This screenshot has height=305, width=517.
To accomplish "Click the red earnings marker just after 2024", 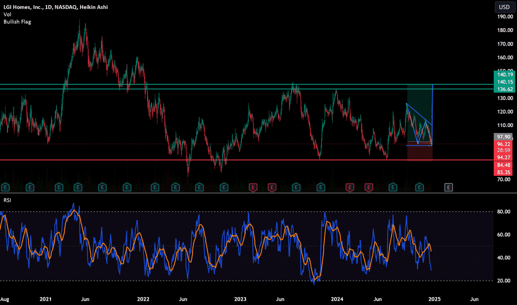I will [x=349, y=187].
